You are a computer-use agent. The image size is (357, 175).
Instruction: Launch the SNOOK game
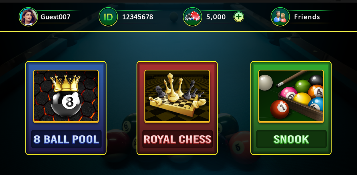(291, 139)
